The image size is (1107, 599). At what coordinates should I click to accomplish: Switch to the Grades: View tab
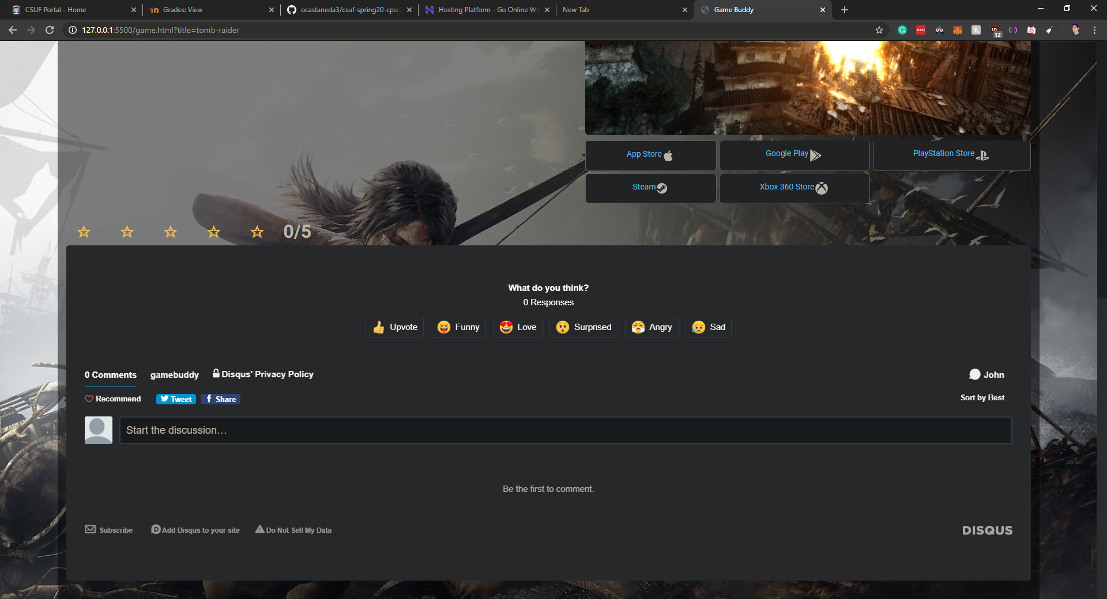(x=208, y=10)
